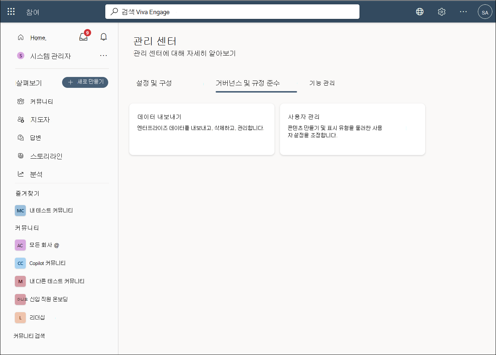This screenshot has height=355, width=496.
Task: Select the Leaders (지도자) sidebar icon
Action: point(21,119)
